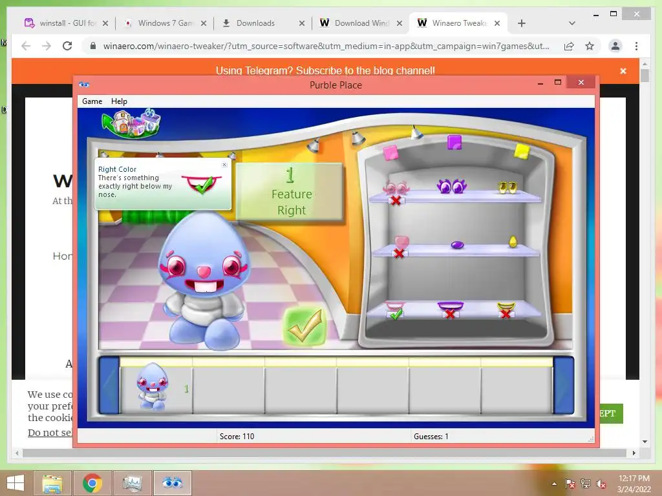Viewport: 662px width, 496px height.
Task: Select the pink nose on the middle shelf
Action: tap(401, 242)
